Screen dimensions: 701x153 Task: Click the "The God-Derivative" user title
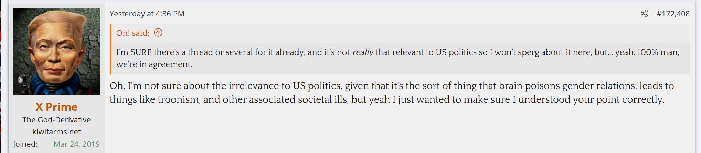(x=56, y=120)
